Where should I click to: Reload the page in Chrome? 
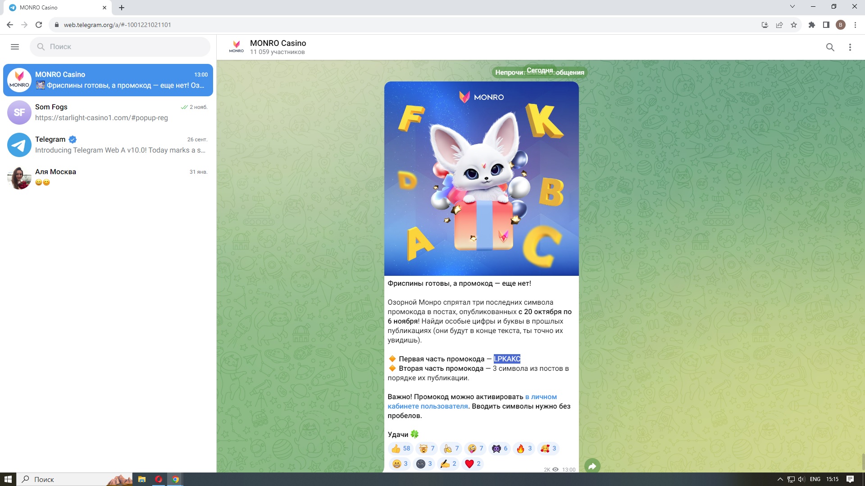39,25
